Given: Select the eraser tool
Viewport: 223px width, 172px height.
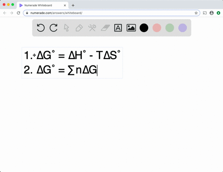Looking at the screenshot, I should coord(105,28).
